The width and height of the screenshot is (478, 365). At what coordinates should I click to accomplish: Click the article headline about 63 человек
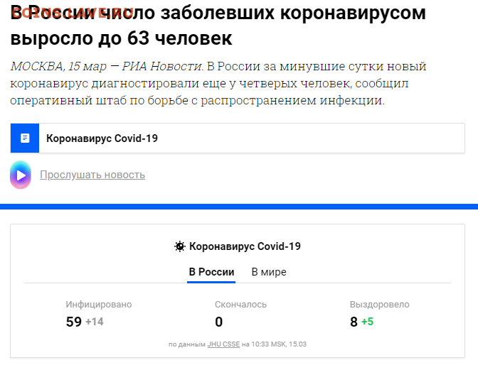click(x=218, y=26)
